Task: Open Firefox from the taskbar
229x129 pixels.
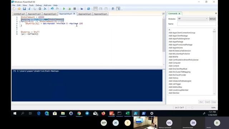Action: (x=103, y=113)
